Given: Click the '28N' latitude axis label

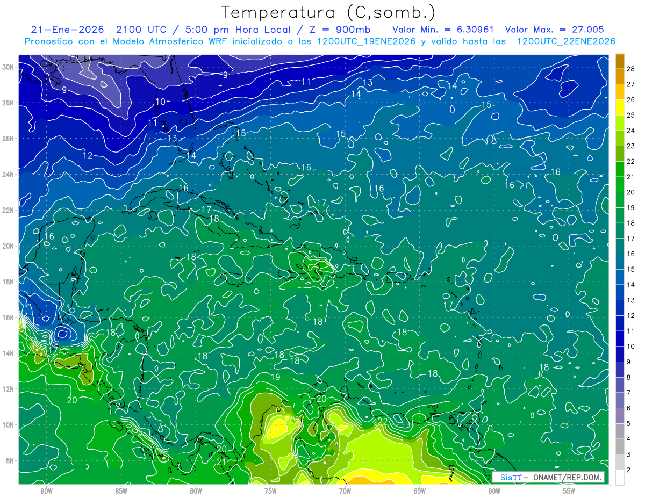Looking at the screenshot, I should point(9,103).
